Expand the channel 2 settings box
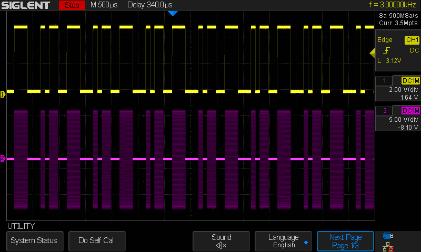 [397, 119]
